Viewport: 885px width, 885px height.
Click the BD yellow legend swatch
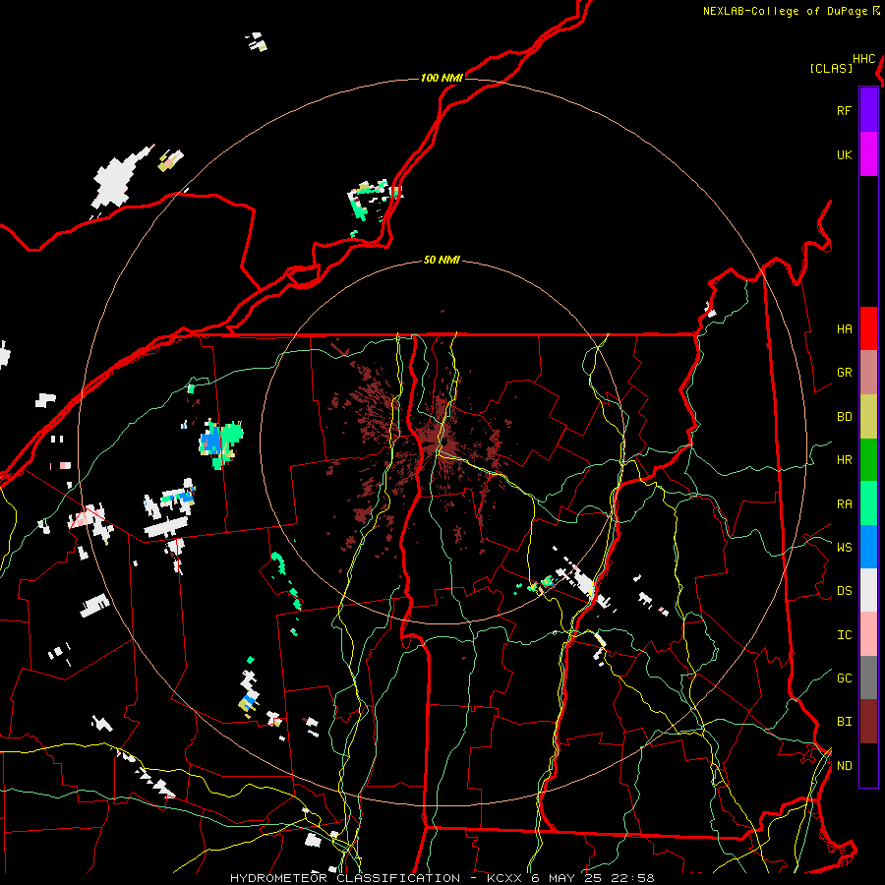point(868,416)
